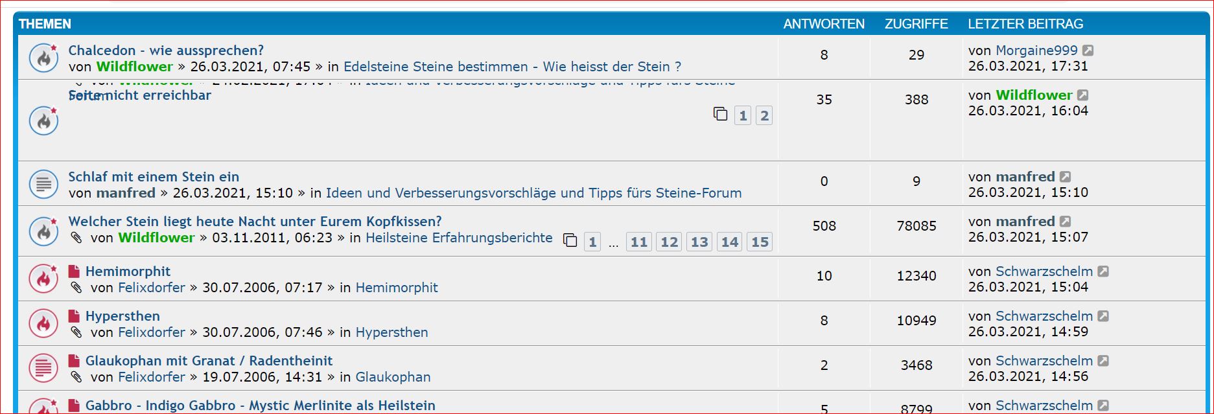Open author Felixdorfer's profile in the Hypersthen row
Screen dimensions: 1214x414
coord(152,332)
